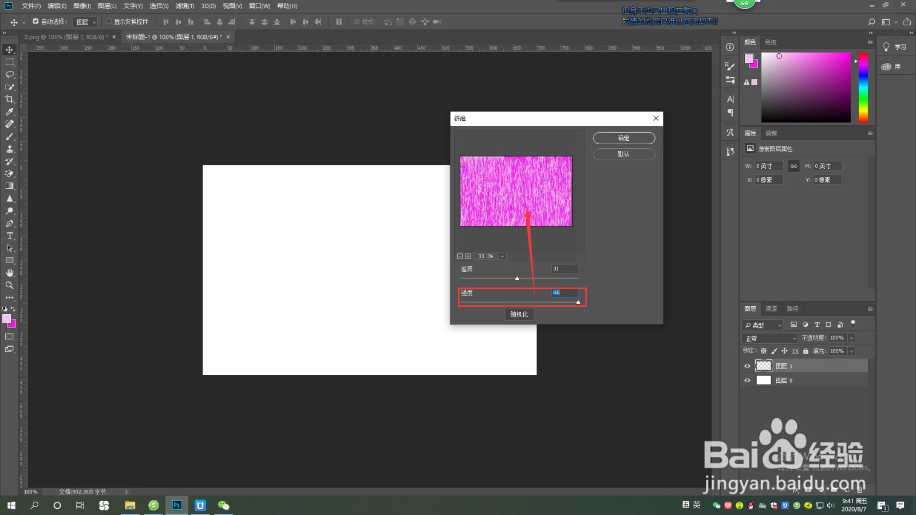916x515 pixels.
Task: Zoom out the Fibers preview with minus
Action: (x=460, y=256)
